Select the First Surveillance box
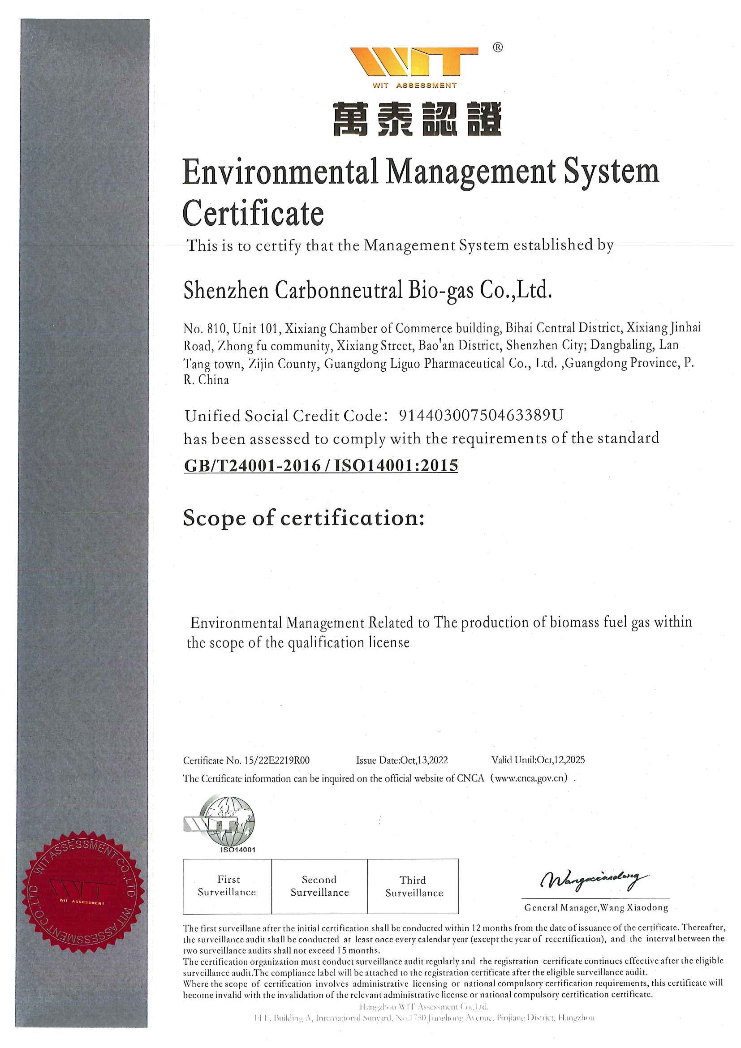Screen dimensions: 741x1048 click(x=228, y=886)
